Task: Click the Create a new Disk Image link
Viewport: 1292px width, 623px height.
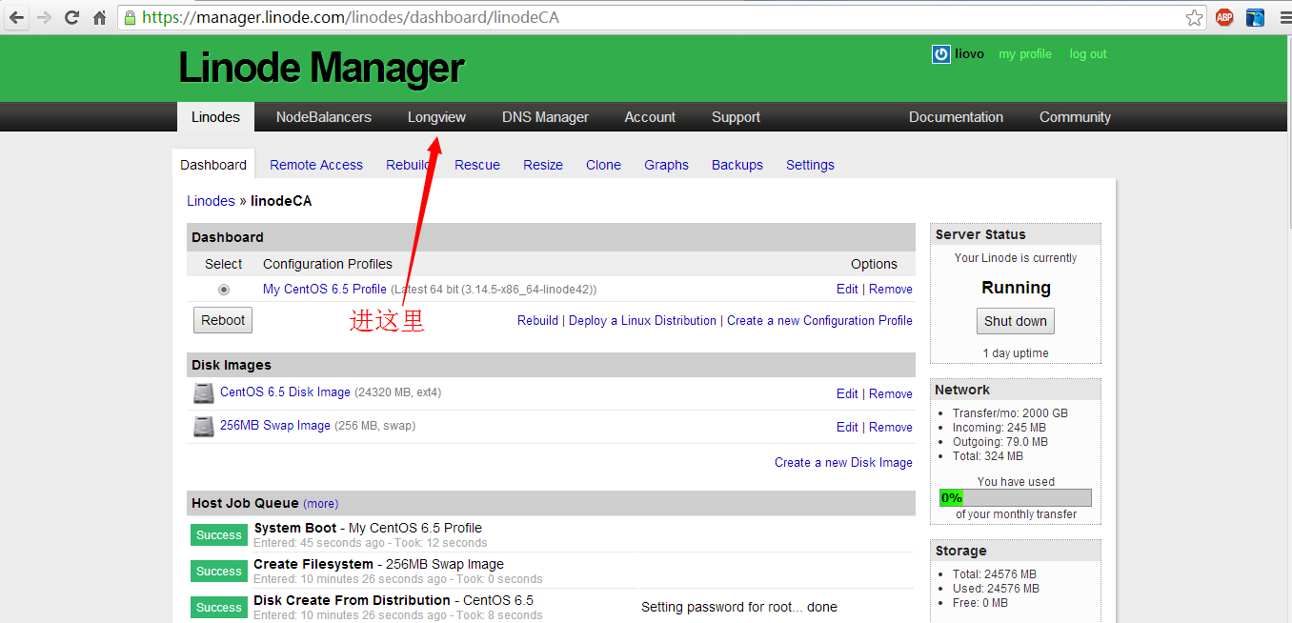Action: [843, 463]
